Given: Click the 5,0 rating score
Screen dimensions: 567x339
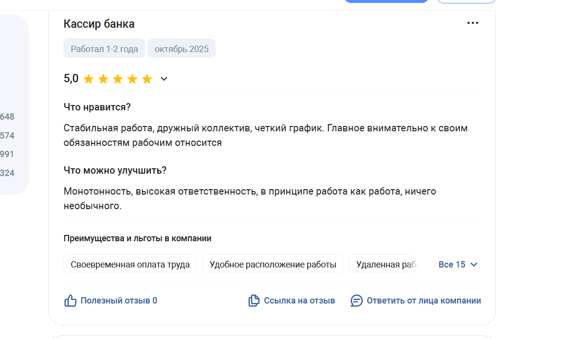Looking at the screenshot, I should point(71,78).
